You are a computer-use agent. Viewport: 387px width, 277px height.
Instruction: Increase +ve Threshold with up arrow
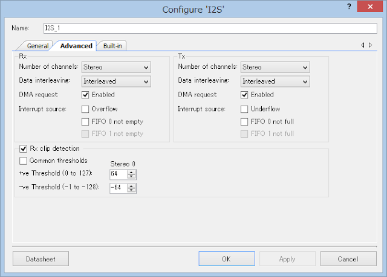pyautogui.click(x=132, y=172)
